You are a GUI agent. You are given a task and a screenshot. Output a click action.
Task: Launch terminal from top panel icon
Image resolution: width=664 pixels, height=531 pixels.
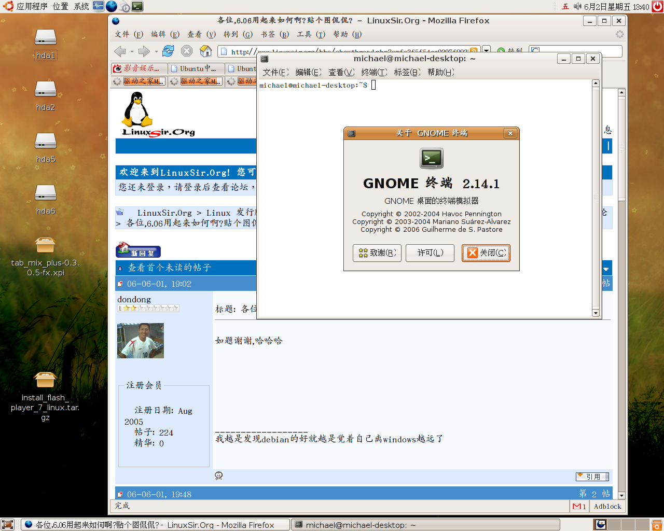pyautogui.click(x=137, y=7)
